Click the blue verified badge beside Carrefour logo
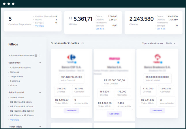Viewport: 186px width, 129px height. pos(75,62)
